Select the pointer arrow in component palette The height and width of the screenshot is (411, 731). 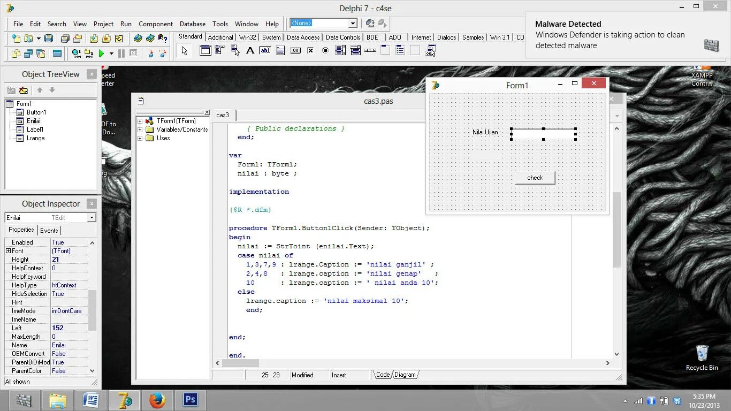185,51
